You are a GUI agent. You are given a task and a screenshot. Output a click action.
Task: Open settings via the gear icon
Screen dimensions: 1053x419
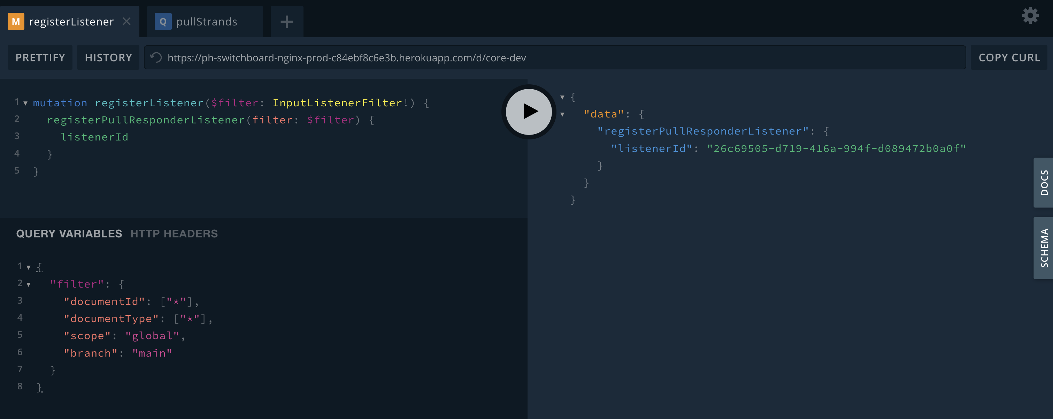(1030, 16)
